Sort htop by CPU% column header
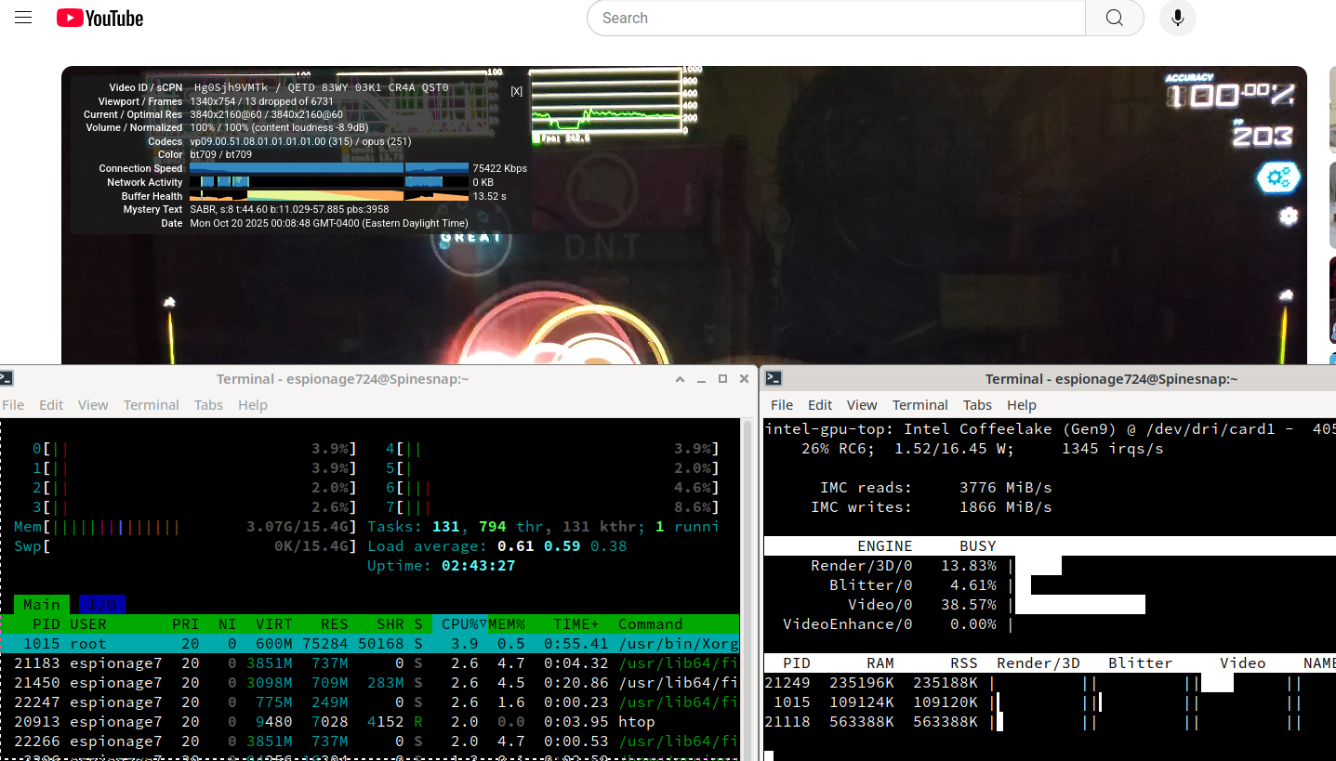 (464, 623)
